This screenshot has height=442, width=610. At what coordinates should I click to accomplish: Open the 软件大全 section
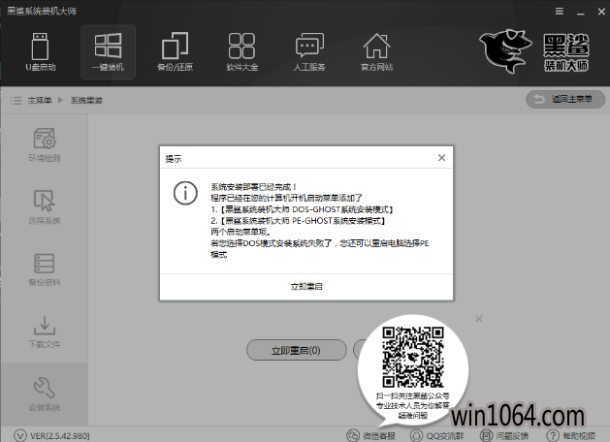[x=242, y=51]
